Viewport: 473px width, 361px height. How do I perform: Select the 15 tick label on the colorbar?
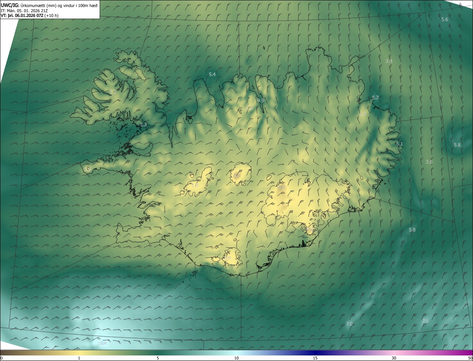pos(315,358)
